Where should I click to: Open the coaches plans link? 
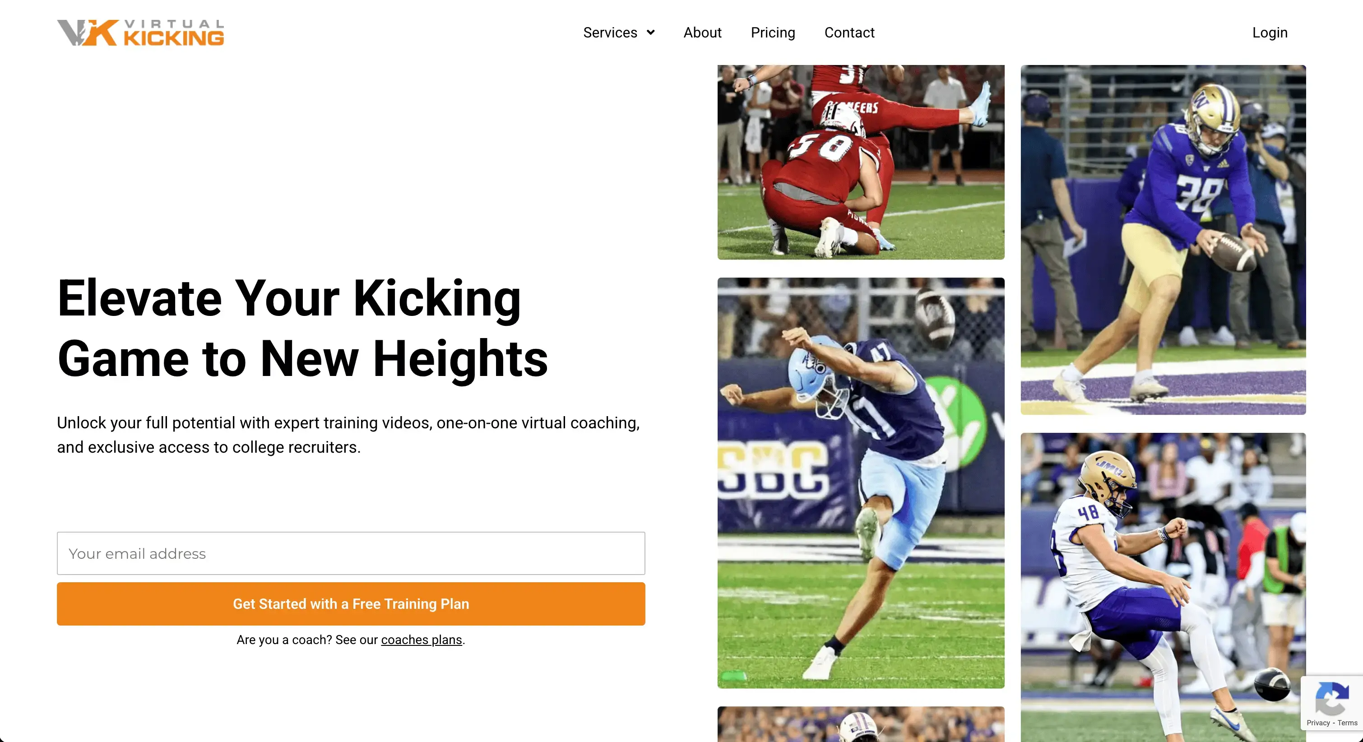coord(421,640)
